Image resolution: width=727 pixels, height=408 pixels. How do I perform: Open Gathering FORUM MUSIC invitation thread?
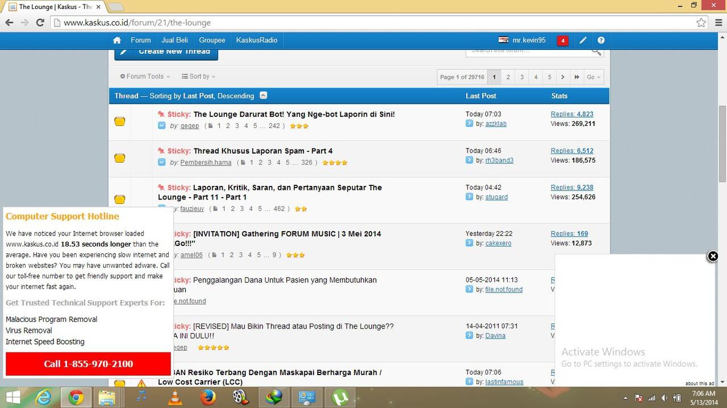287,233
